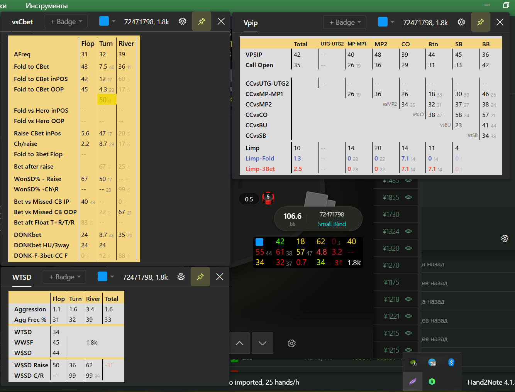Toggle the pin in WTSD popup
The height and width of the screenshot is (392, 515).
[200, 277]
